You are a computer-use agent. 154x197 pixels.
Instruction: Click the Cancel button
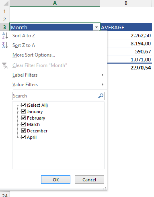pyautogui.click(x=89, y=180)
